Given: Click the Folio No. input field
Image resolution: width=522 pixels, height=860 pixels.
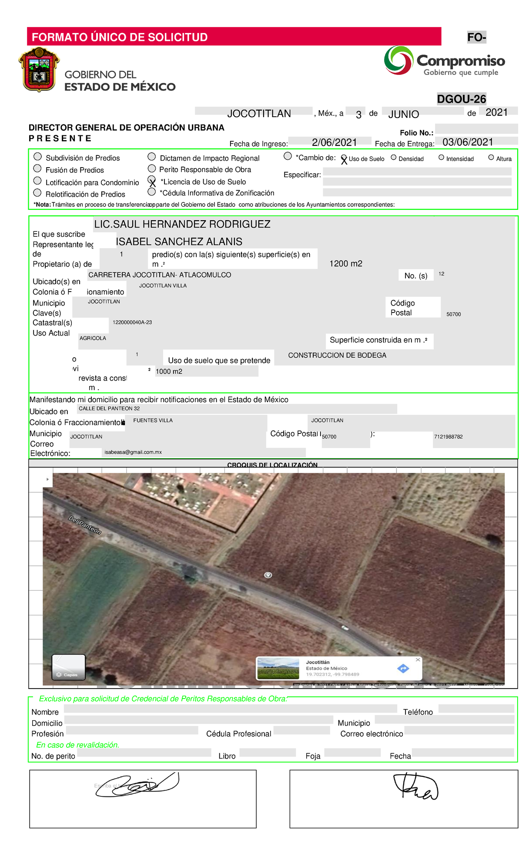Looking at the screenshot, I should tap(476, 129).
